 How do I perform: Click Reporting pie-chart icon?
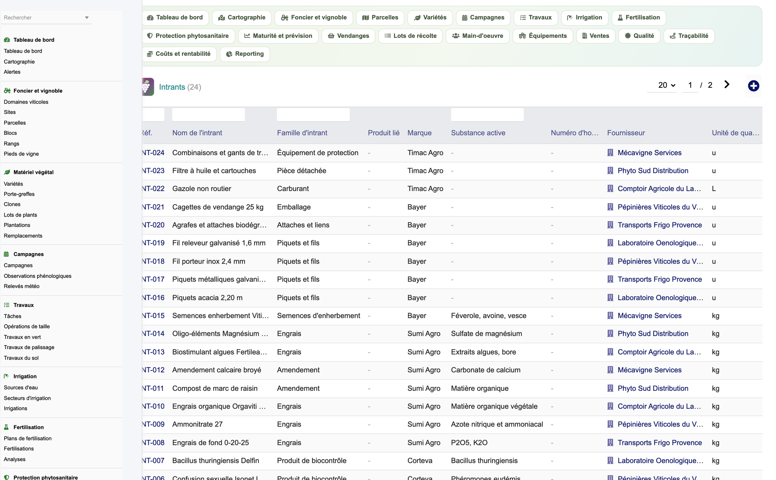click(x=229, y=54)
